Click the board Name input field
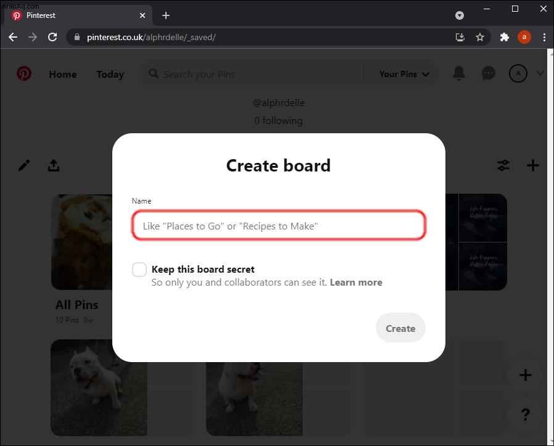554x446 pixels. click(279, 226)
